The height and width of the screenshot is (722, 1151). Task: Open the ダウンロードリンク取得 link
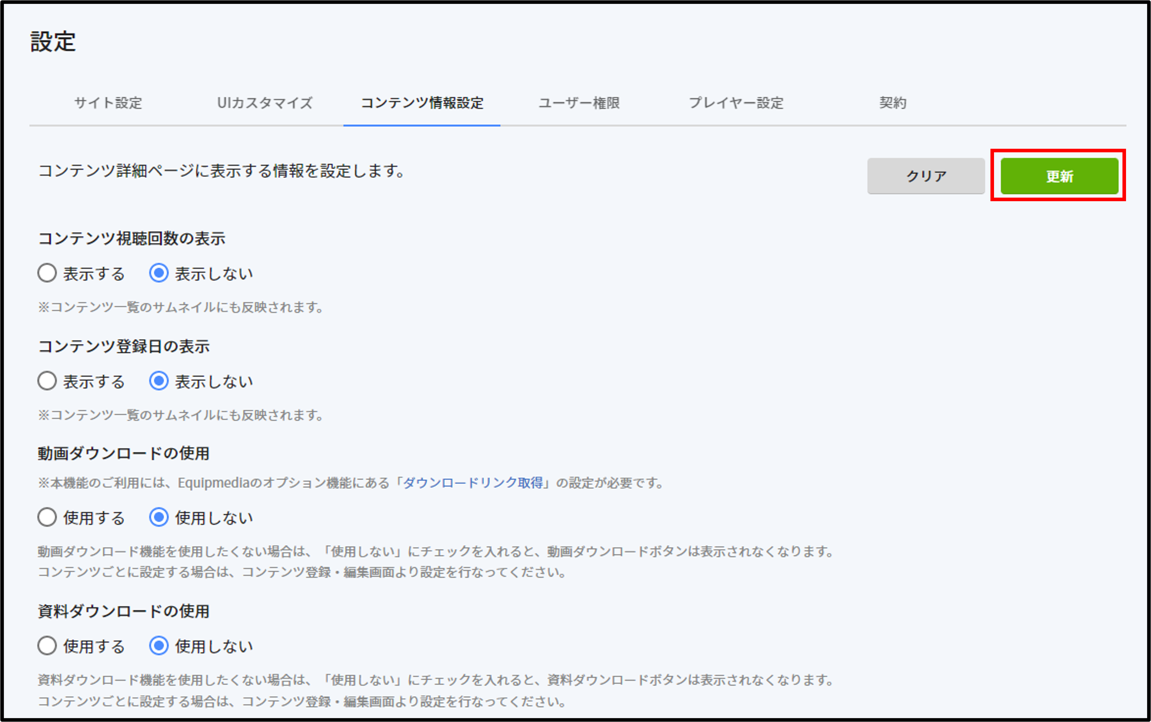click(473, 483)
